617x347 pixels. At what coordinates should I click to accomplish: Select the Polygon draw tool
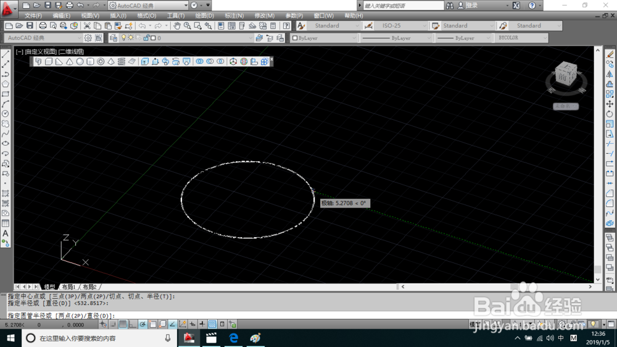point(6,84)
